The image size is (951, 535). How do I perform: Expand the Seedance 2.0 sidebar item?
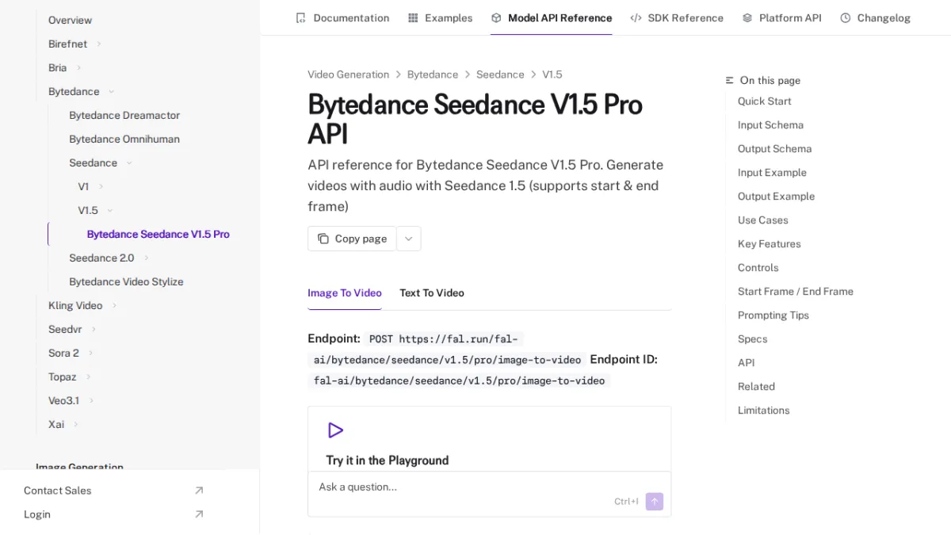[x=147, y=258]
